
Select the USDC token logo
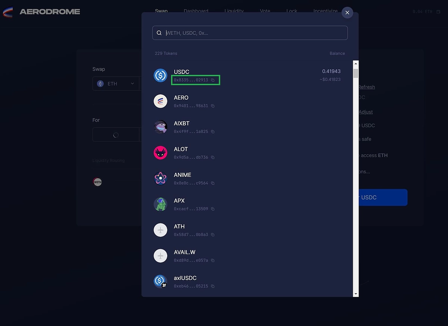[161, 75]
